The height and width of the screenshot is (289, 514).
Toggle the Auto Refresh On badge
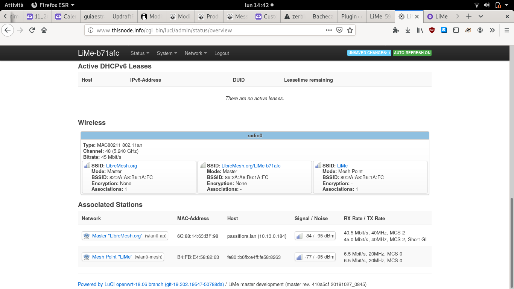(x=412, y=53)
